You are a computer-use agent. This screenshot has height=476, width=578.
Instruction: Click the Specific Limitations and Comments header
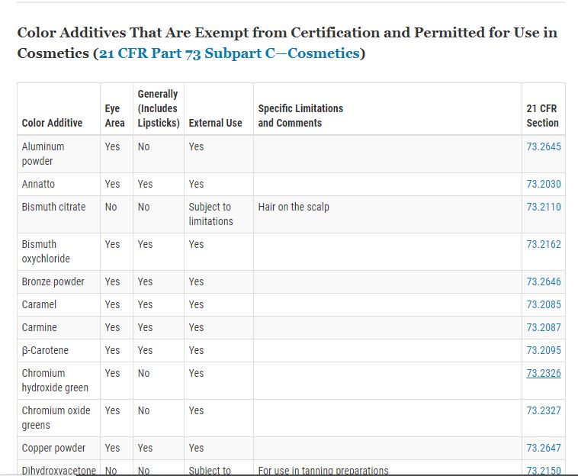point(300,115)
